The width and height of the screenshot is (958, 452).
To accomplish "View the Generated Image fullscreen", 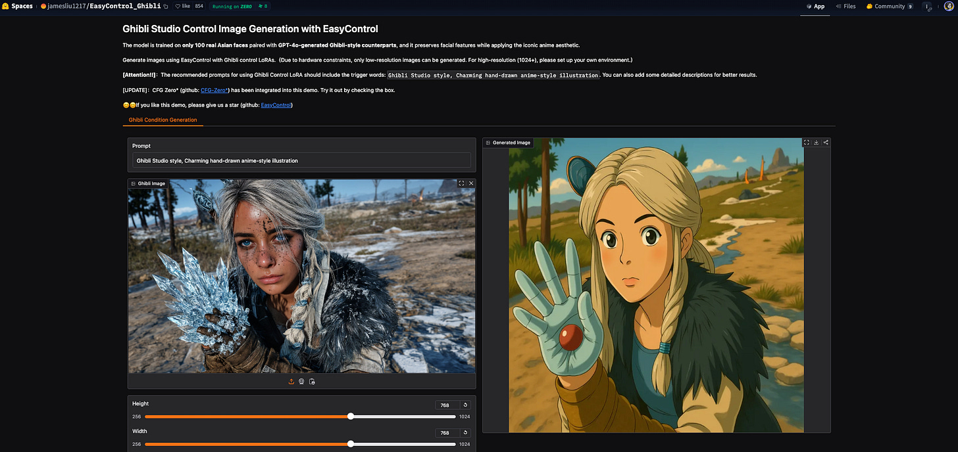I will tap(806, 142).
